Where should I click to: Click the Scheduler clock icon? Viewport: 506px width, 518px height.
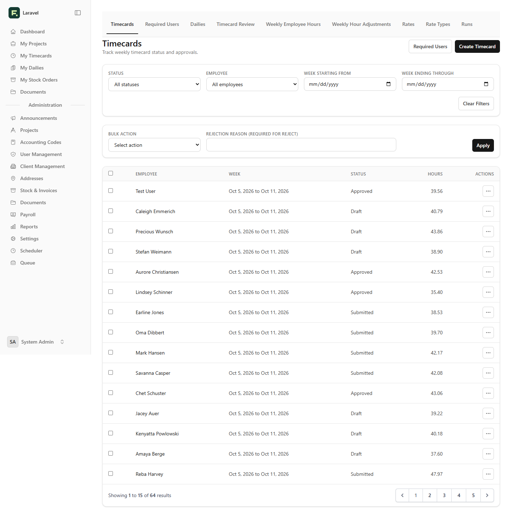(x=13, y=251)
